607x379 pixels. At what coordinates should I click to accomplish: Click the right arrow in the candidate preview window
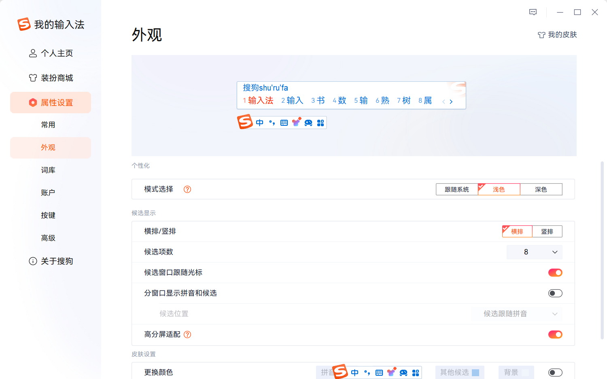coord(451,102)
